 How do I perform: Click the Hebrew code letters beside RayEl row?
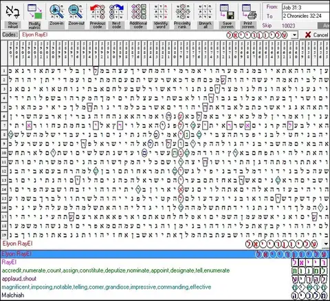click(x=309, y=262)
